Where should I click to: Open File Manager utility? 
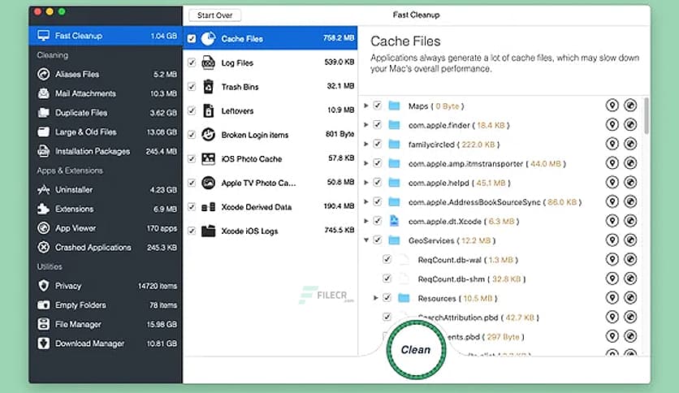tap(106, 324)
